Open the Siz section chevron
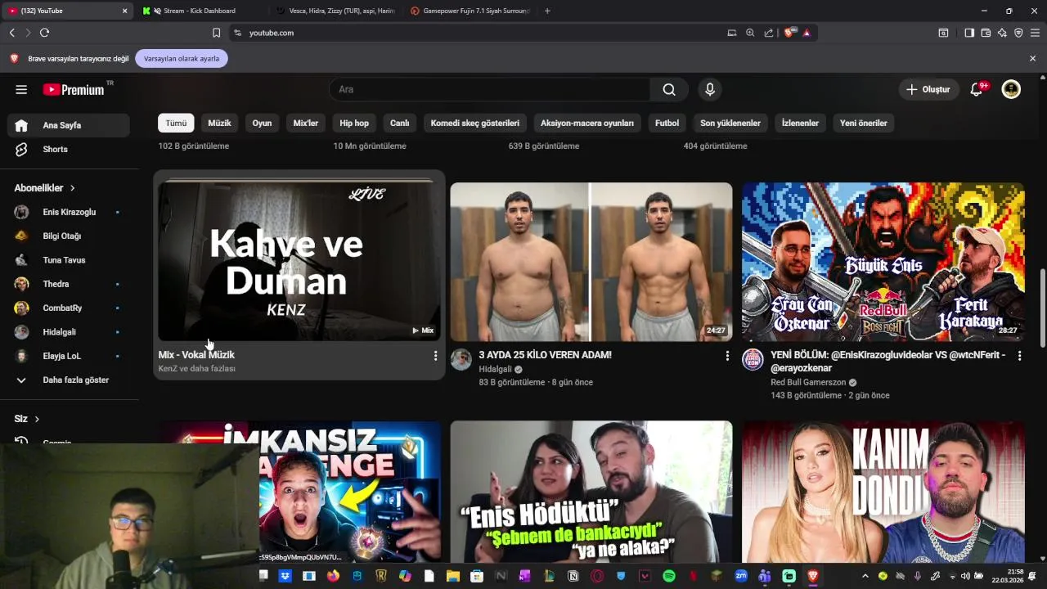1047x589 pixels. 37,419
